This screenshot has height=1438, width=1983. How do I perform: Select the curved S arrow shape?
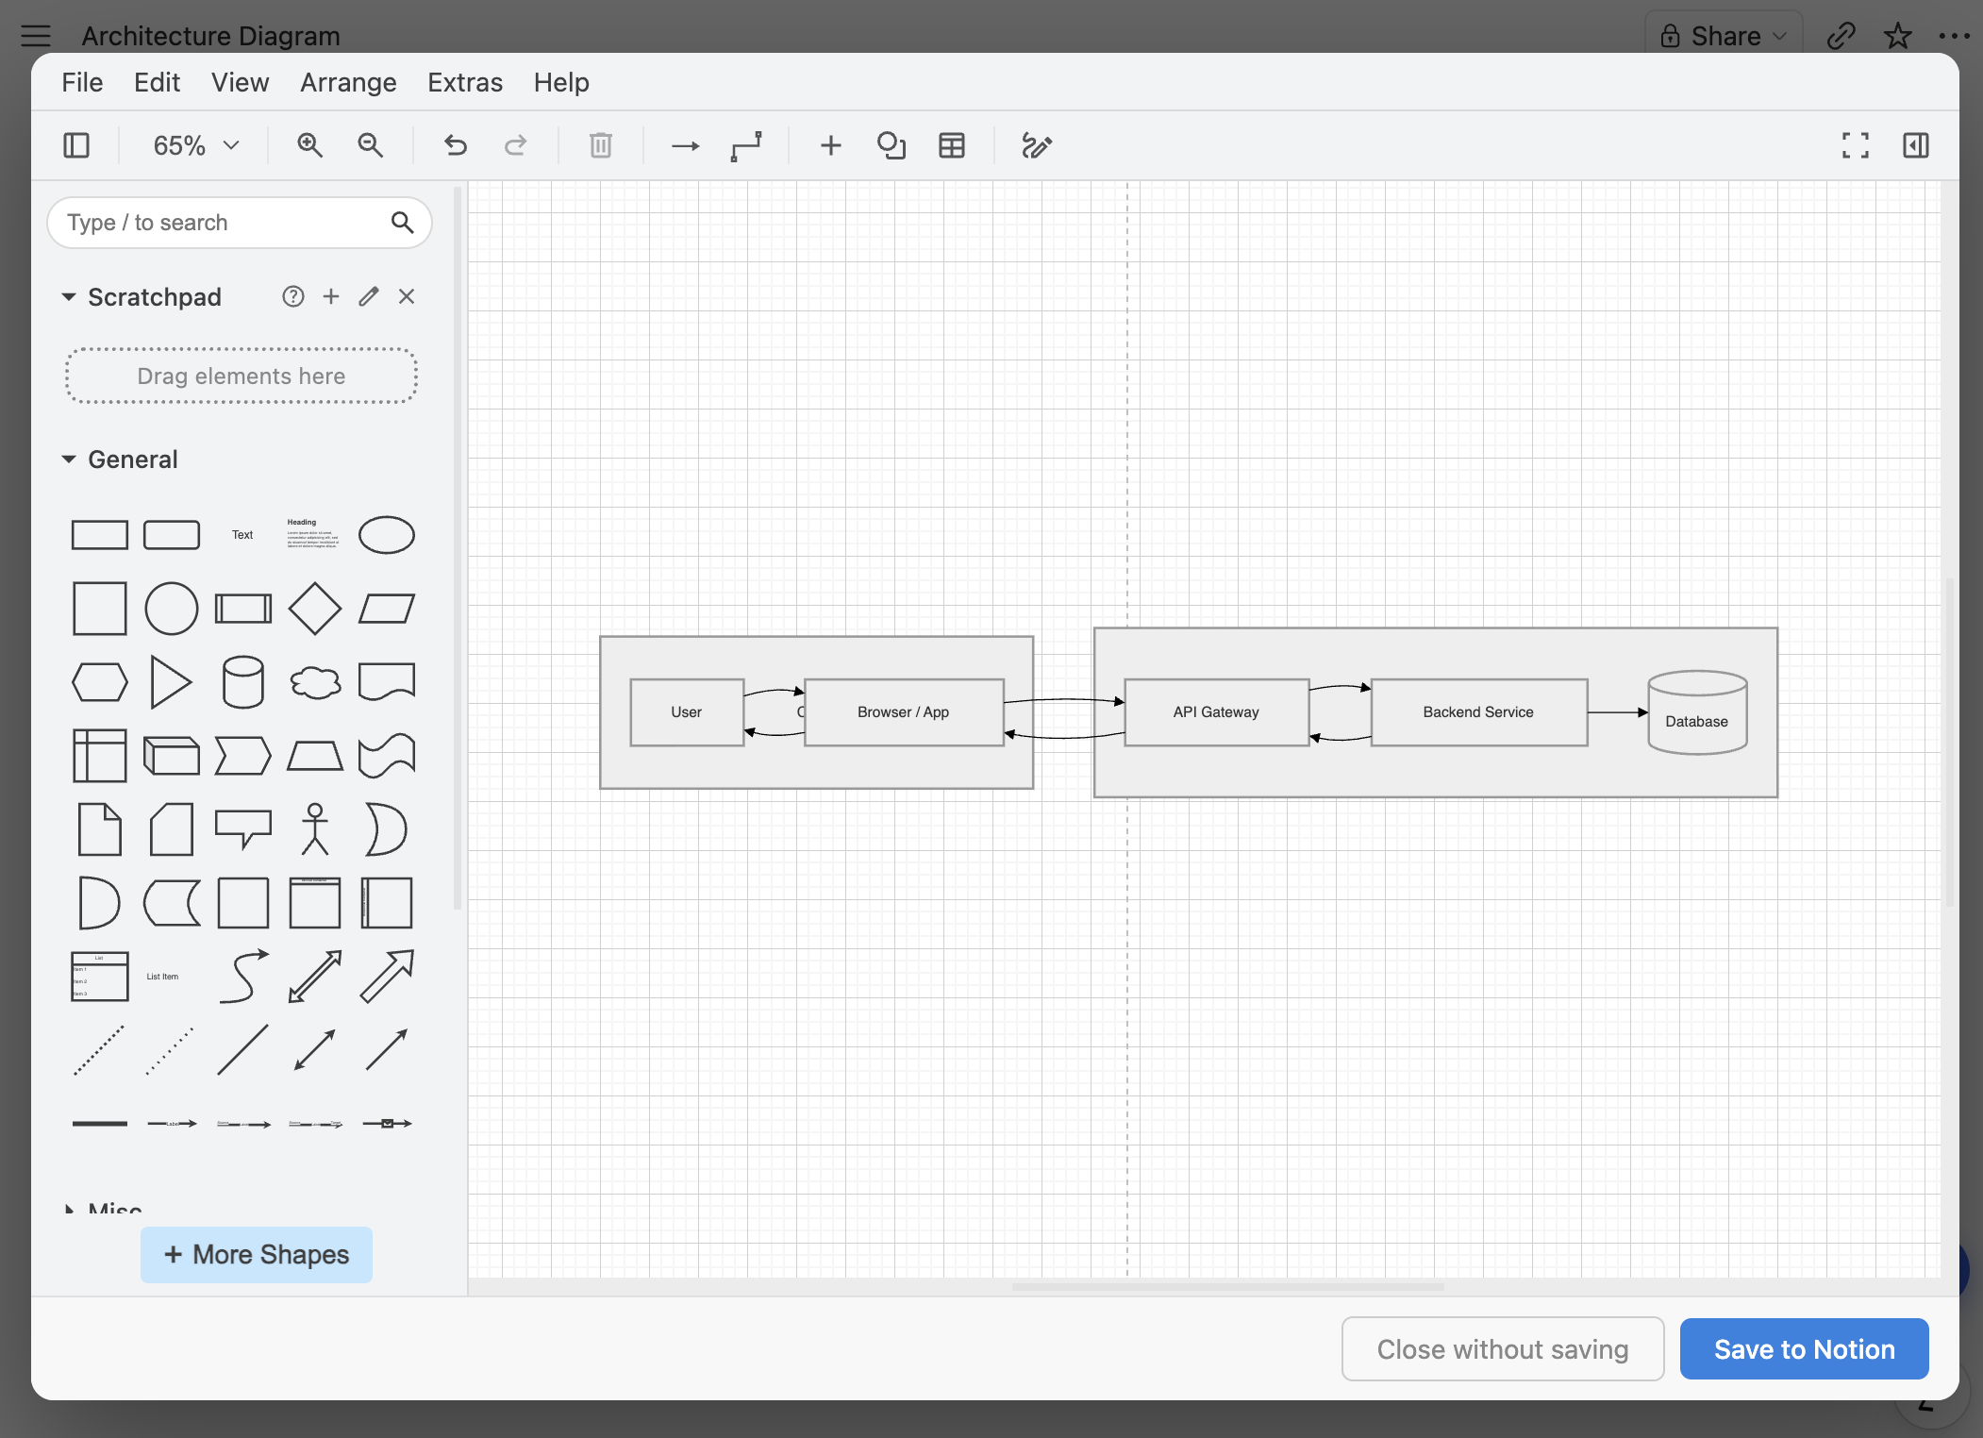point(243,976)
